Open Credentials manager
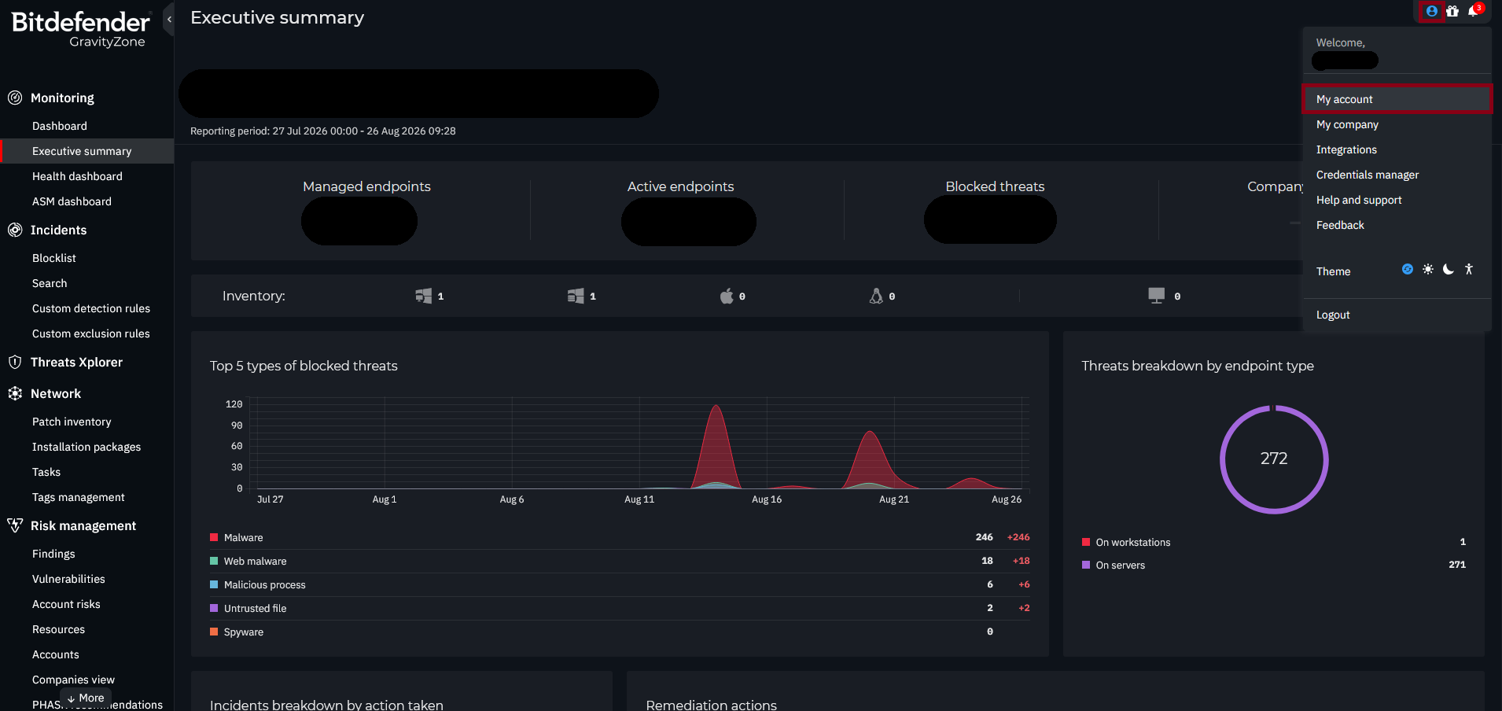This screenshot has width=1502, height=711. (x=1397, y=175)
